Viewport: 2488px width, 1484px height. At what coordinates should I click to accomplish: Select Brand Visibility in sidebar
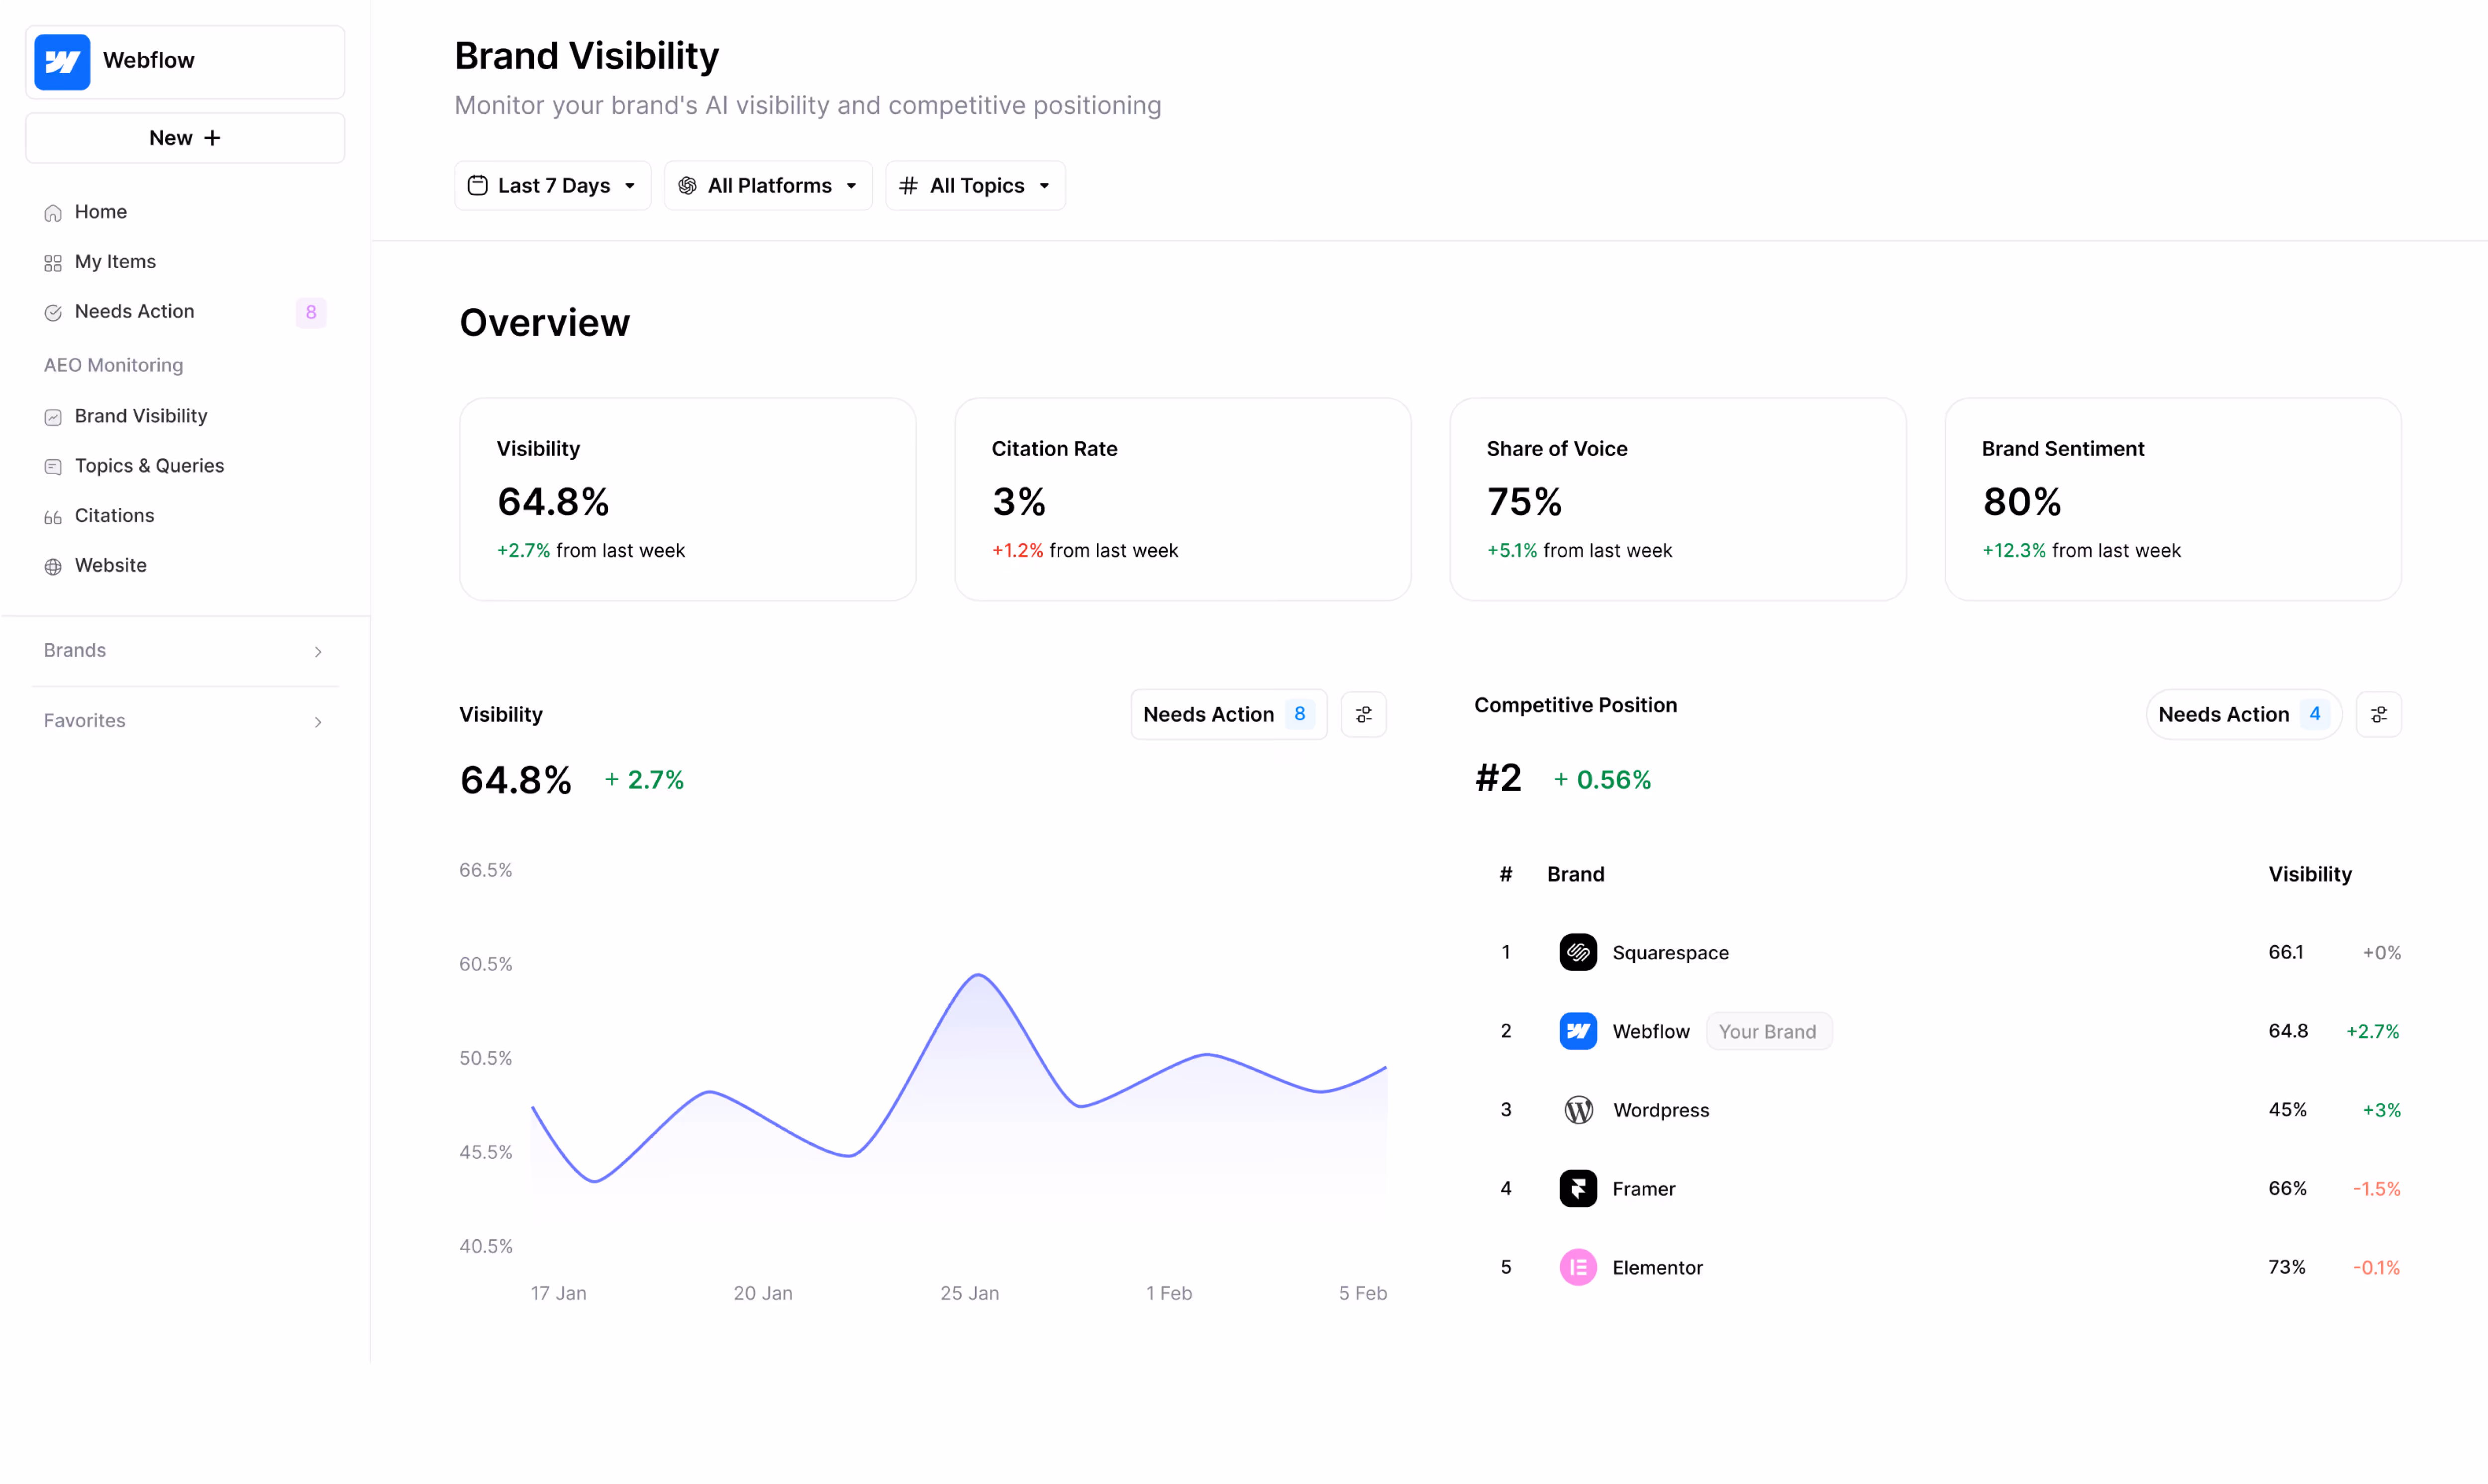[x=185, y=416]
